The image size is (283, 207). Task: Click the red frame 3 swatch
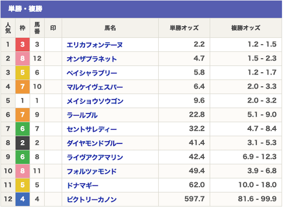(x=23, y=45)
